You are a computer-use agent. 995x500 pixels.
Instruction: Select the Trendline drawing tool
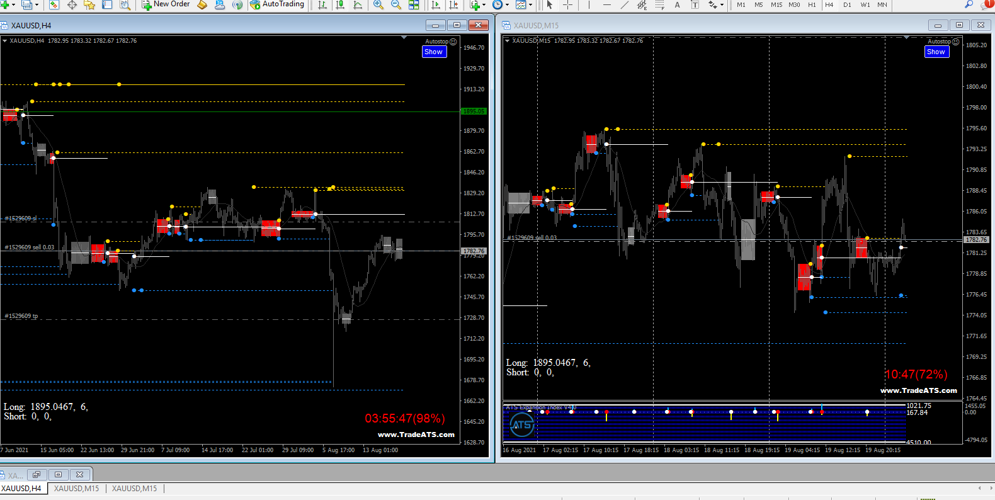pyautogui.click(x=624, y=4)
